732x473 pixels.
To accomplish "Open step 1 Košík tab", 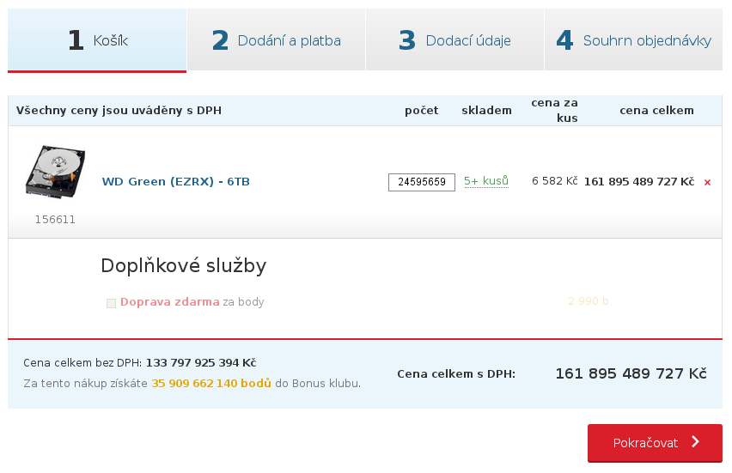I will pos(97,40).
